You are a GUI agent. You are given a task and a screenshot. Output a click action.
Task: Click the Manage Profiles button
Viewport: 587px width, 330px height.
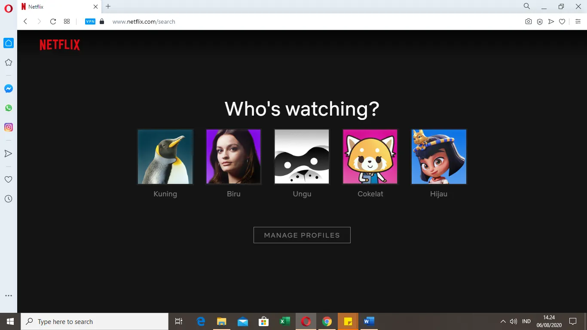pos(302,235)
